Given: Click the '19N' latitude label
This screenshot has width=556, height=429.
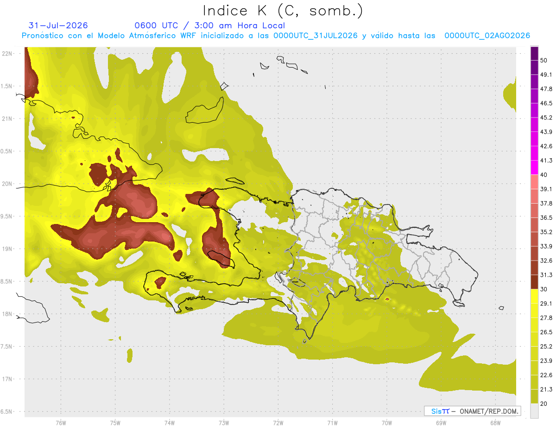Looking at the screenshot, I should (x=7, y=249).
